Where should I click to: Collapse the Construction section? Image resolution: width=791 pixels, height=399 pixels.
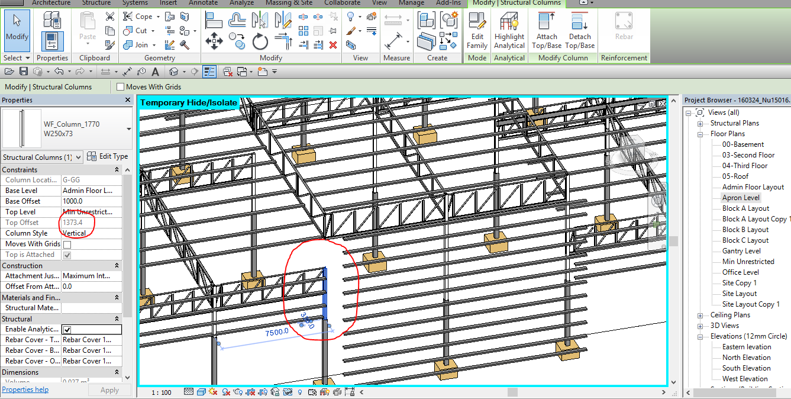point(117,266)
